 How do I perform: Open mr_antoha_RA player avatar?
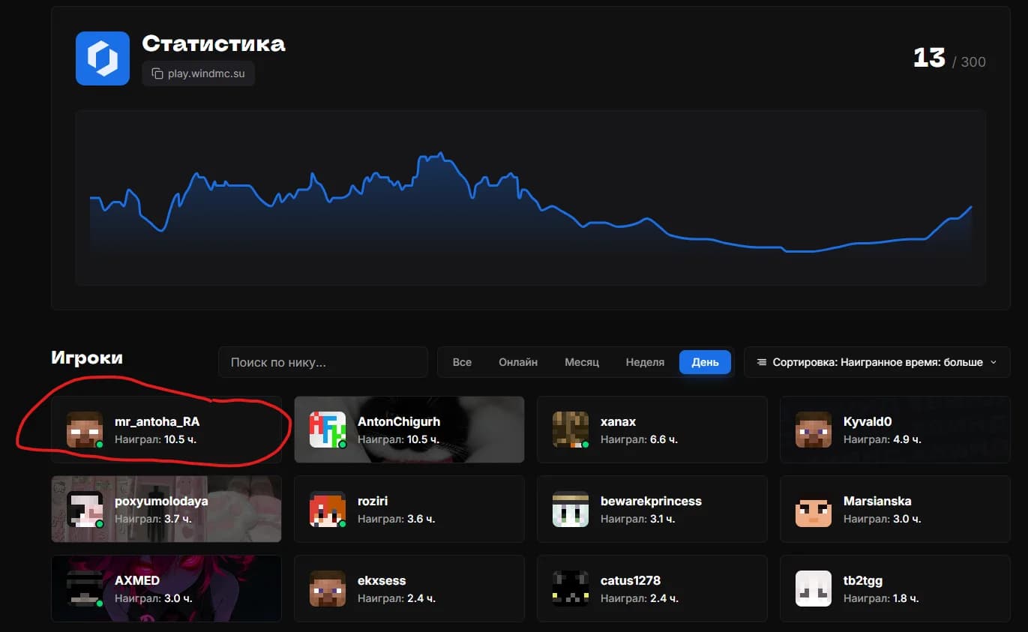coord(85,430)
